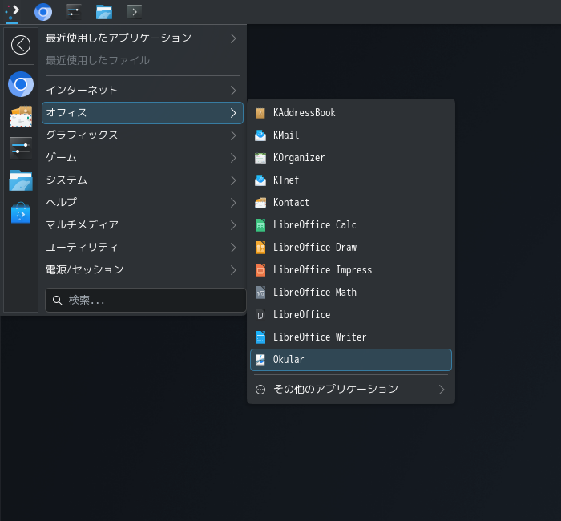
Task: Click the KAddressBook label
Action: (x=305, y=113)
